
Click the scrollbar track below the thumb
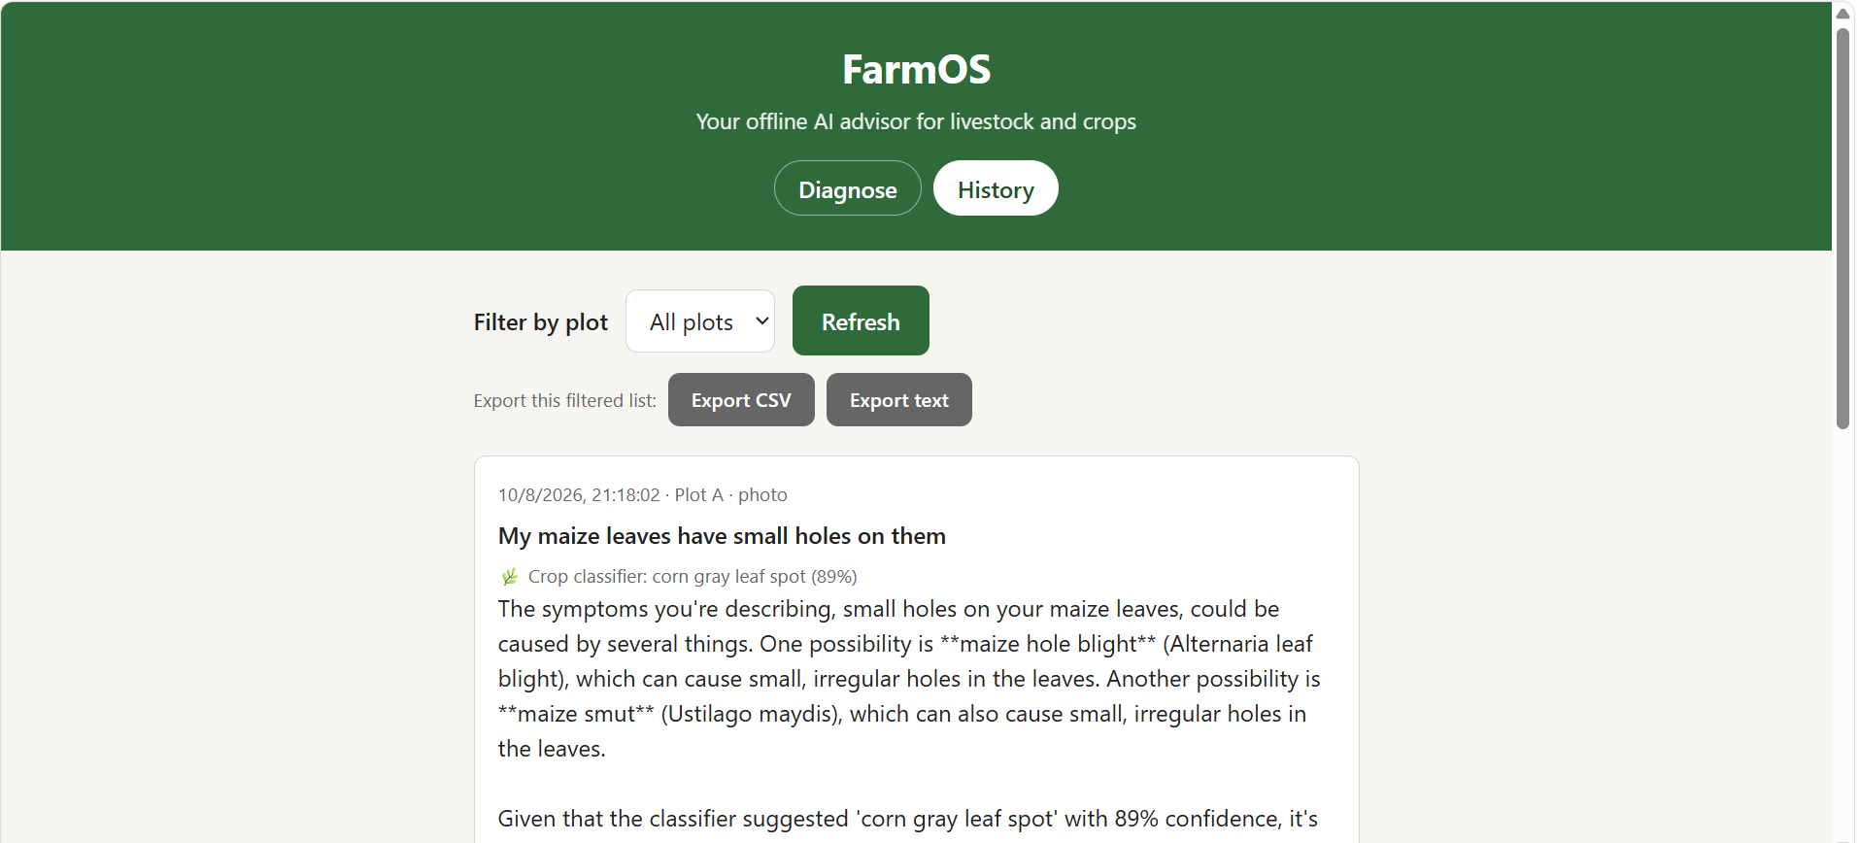[x=1842, y=631]
